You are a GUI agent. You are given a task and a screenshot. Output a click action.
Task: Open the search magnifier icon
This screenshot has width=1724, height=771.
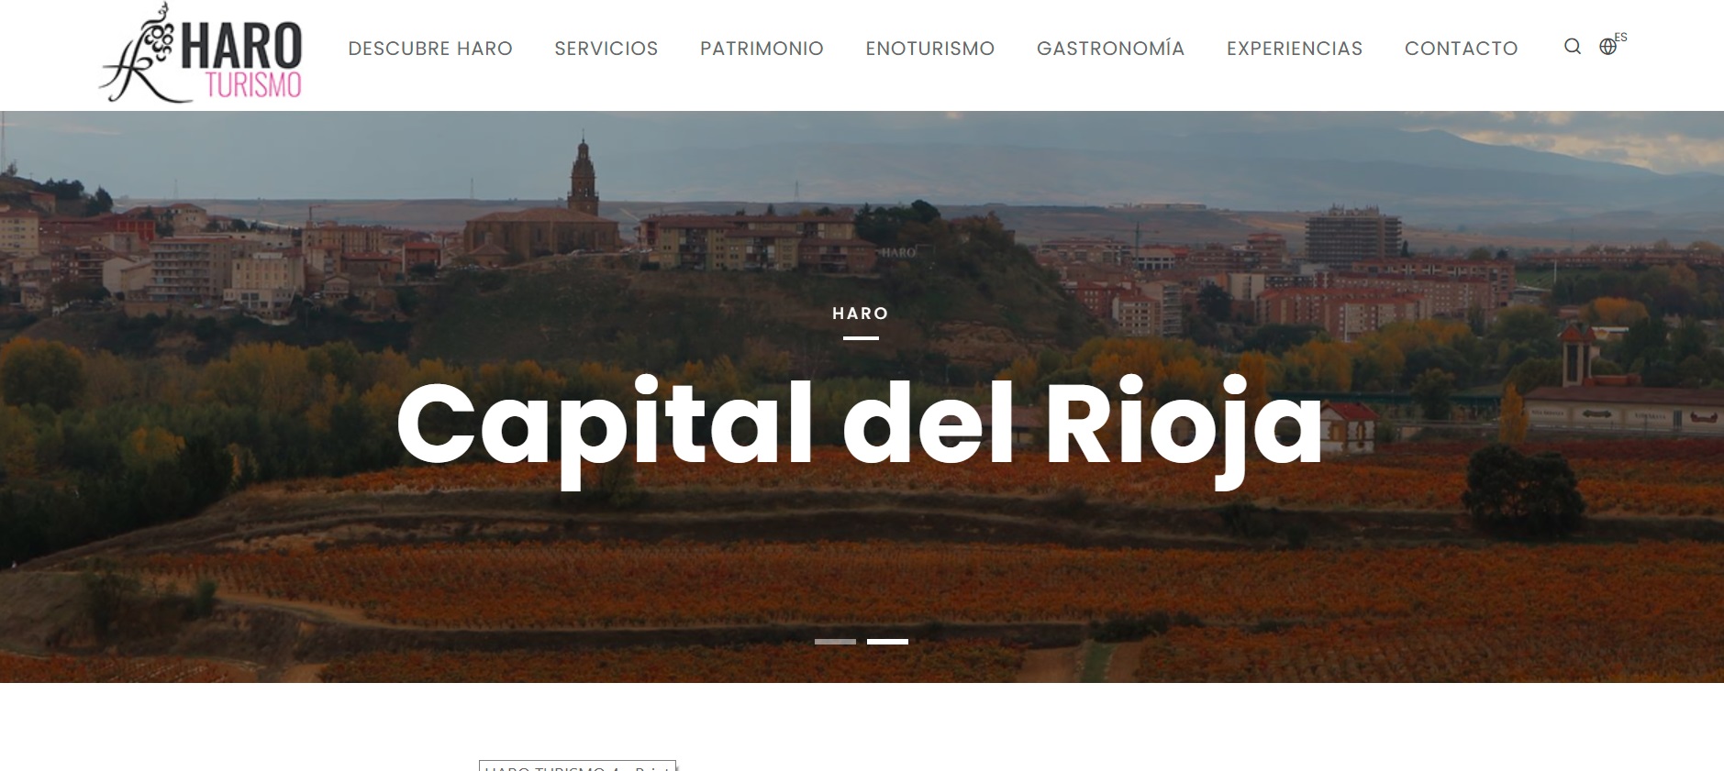(1572, 47)
